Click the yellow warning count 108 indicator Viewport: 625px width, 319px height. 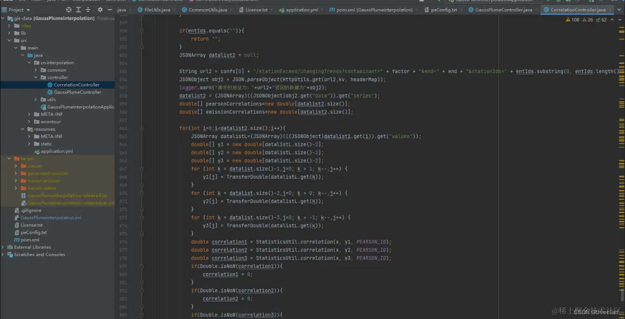(x=572, y=20)
